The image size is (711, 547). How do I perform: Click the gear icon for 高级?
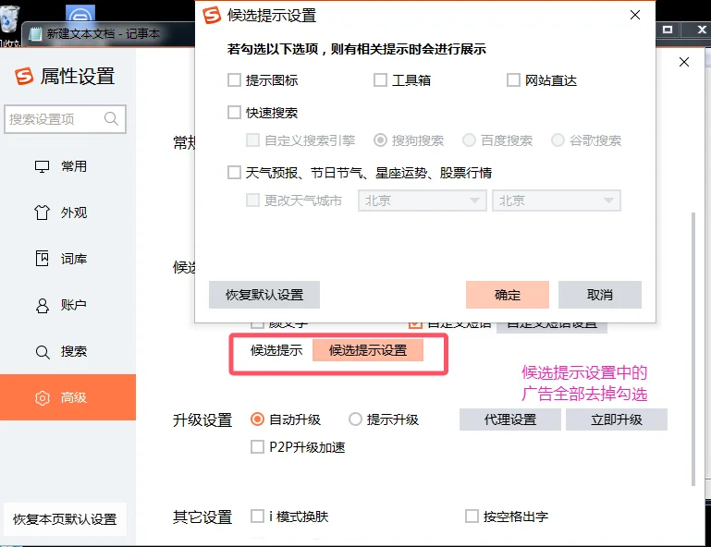pyautogui.click(x=43, y=398)
